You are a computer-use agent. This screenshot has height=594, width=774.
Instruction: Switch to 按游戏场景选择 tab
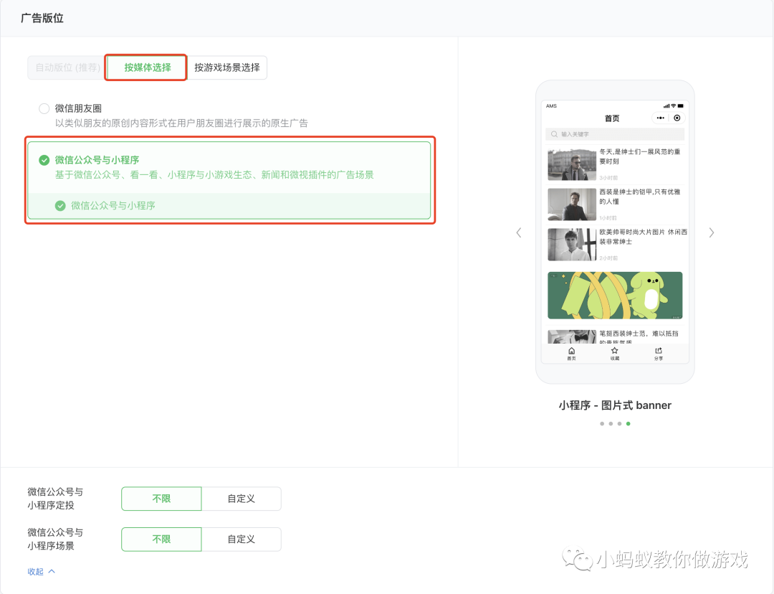(x=227, y=67)
